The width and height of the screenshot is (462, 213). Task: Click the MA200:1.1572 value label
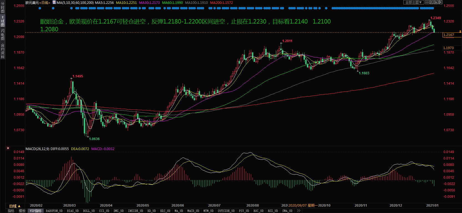[x=221, y=2]
